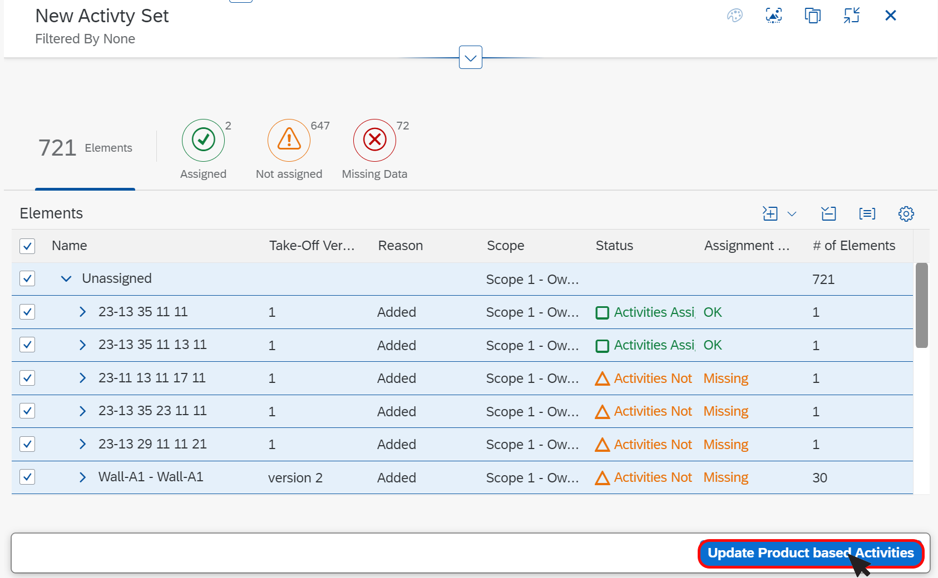Viewport: 938px width, 578px height.
Task: Open the theme palette icon
Action: (735, 16)
